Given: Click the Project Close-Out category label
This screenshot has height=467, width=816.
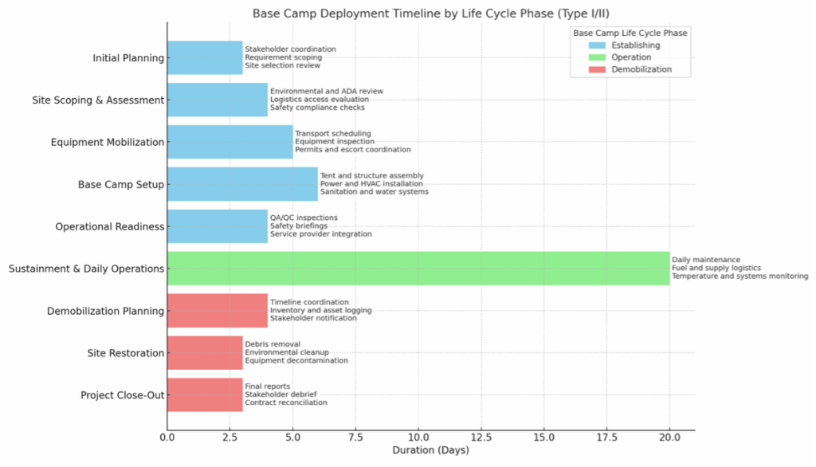Looking at the screenshot, I should [122, 394].
